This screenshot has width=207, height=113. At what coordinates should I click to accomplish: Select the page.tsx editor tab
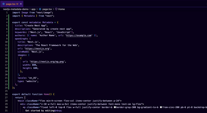[12, 4]
